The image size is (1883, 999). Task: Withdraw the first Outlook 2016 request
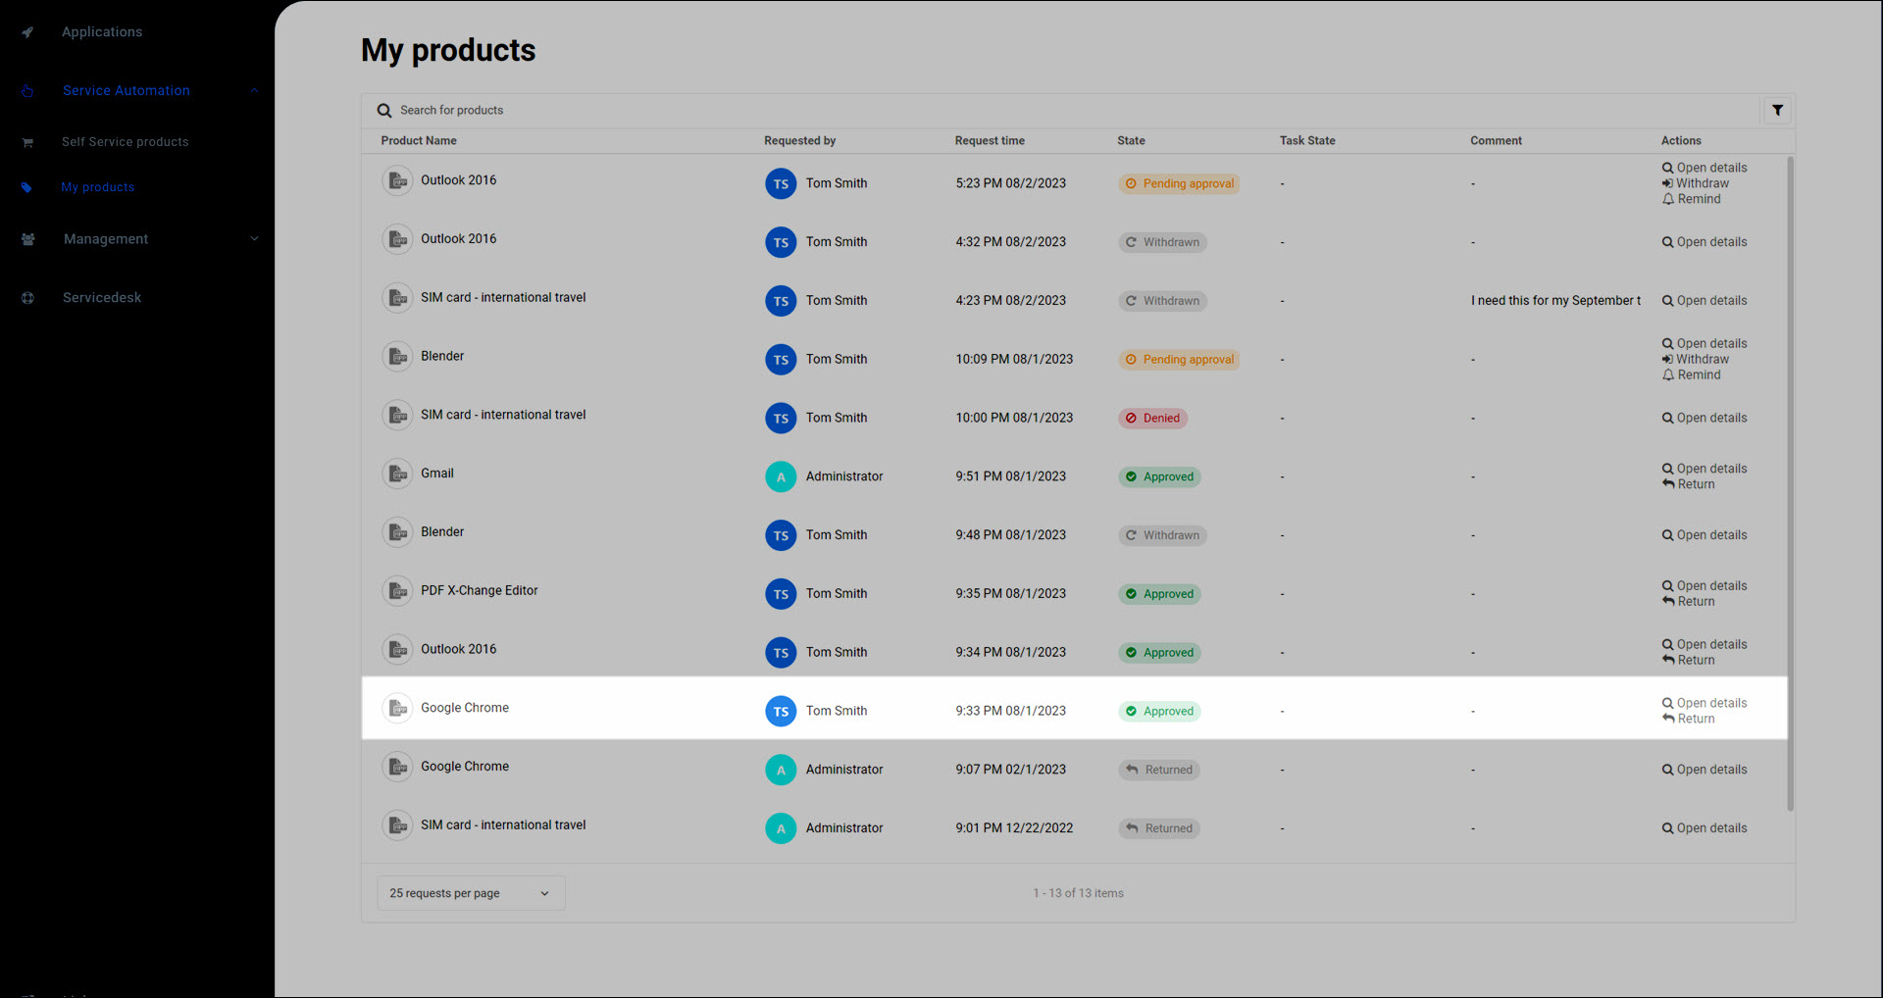pyautogui.click(x=1695, y=183)
